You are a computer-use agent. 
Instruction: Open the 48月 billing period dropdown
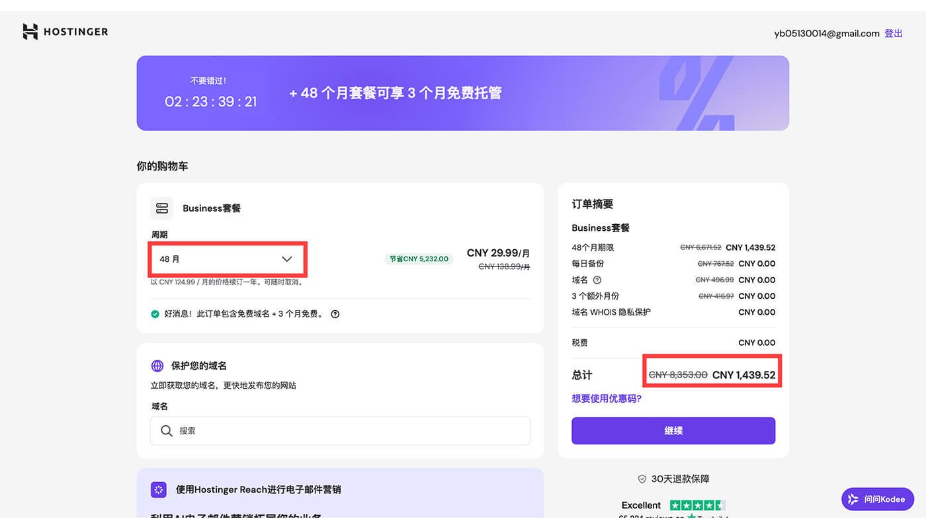point(228,259)
